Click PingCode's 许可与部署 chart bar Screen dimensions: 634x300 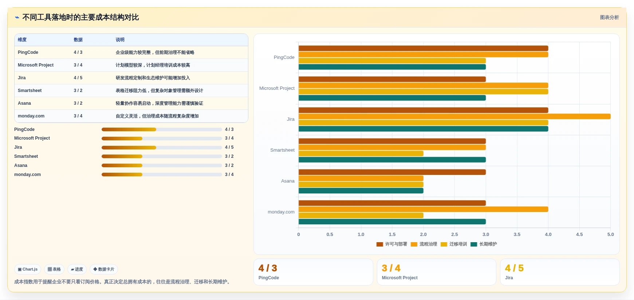(423, 48)
